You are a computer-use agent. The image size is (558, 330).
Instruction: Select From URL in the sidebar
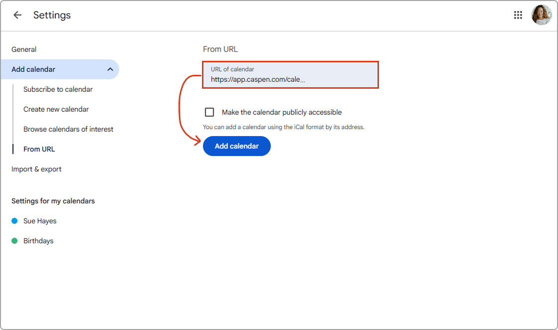39,149
